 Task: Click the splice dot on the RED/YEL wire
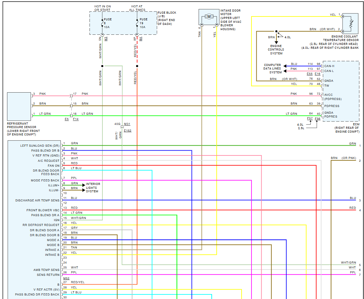click(137, 66)
